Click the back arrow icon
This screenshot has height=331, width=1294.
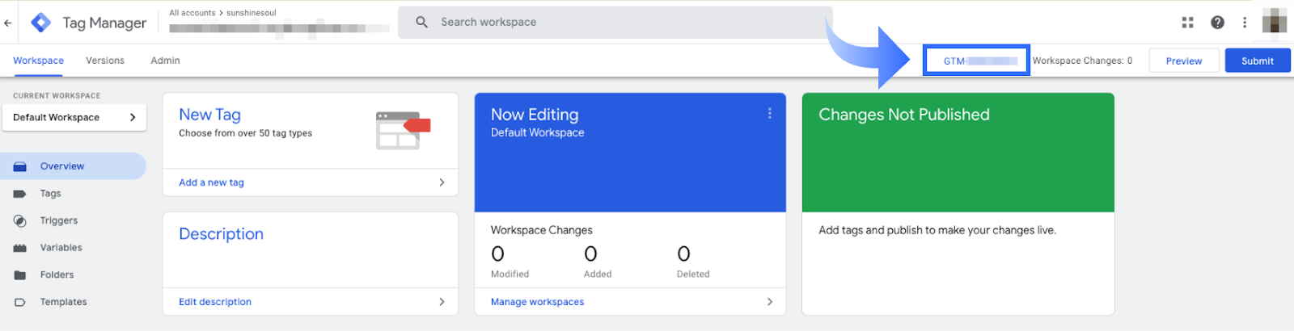click(8, 23)
